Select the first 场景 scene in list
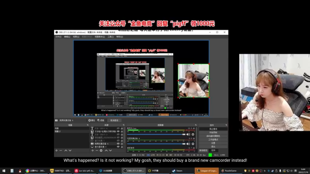This screenshot has width=310, height=174. click(x=72, y=128)
